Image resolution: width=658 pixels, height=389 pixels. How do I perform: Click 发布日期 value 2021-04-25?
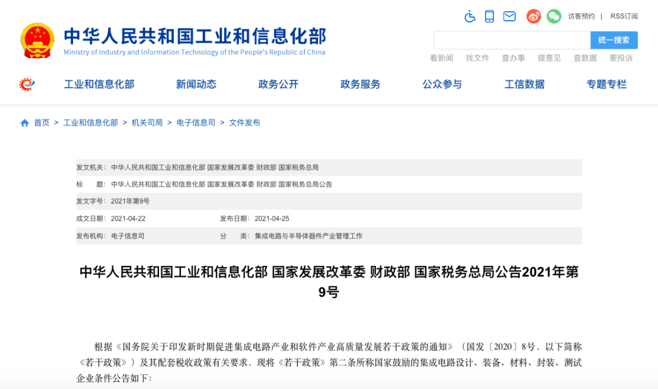pos(272,218)
